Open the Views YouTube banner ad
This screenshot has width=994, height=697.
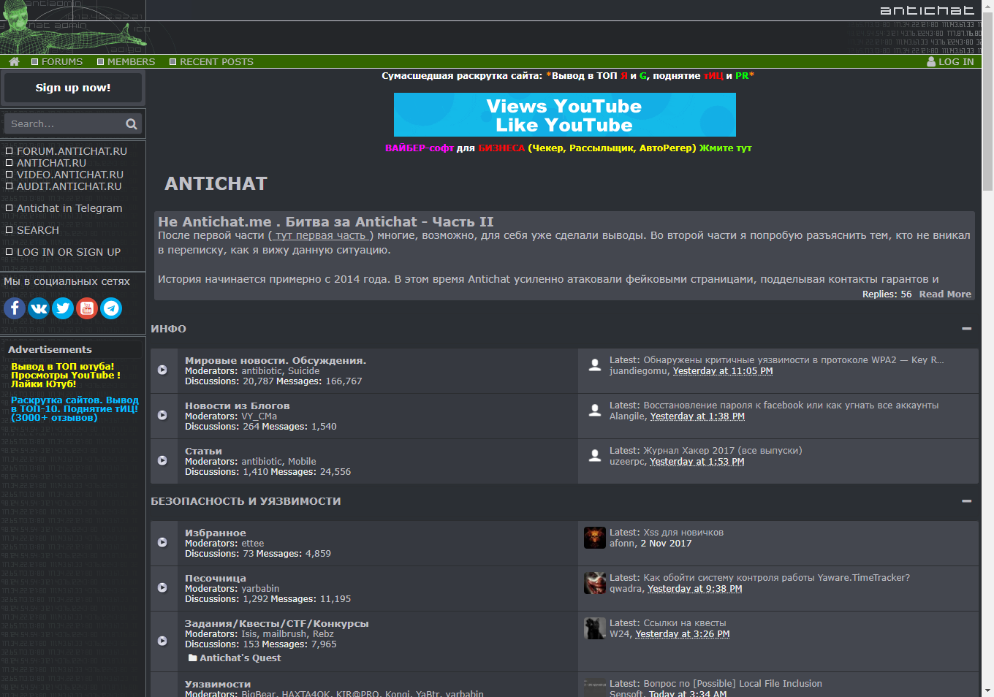coord(565,115)
